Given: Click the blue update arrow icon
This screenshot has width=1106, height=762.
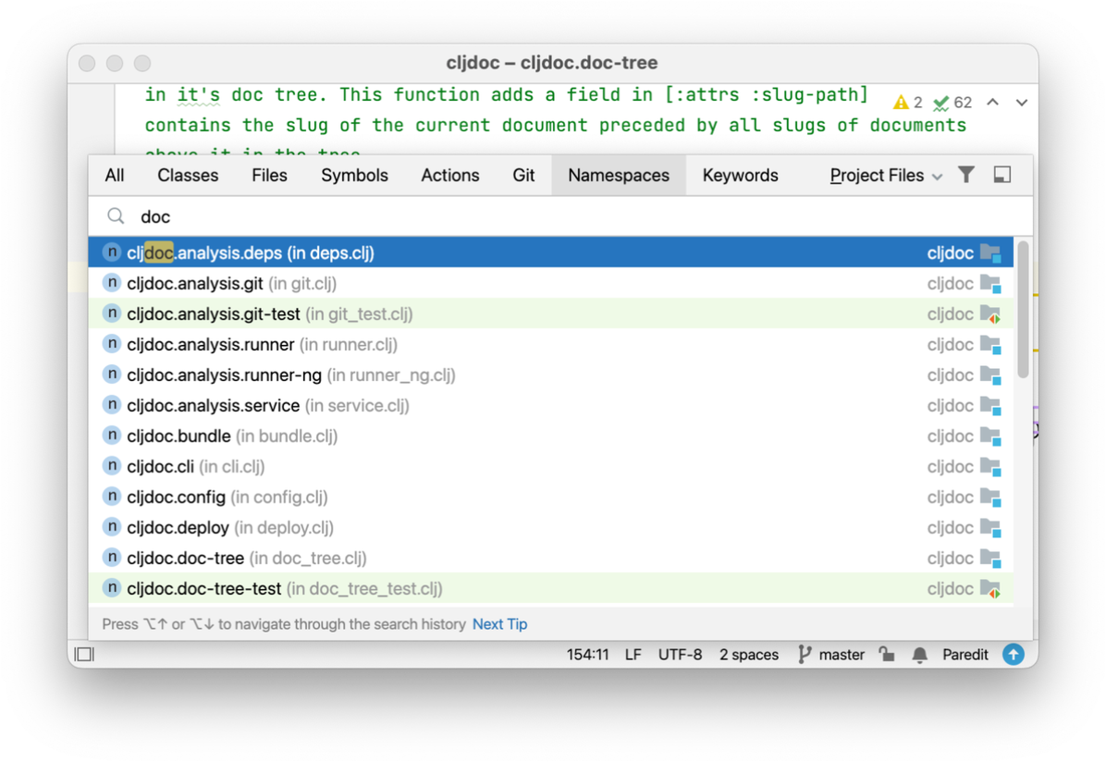Looking at the screenshot, I should click(x=1014, y=654).
